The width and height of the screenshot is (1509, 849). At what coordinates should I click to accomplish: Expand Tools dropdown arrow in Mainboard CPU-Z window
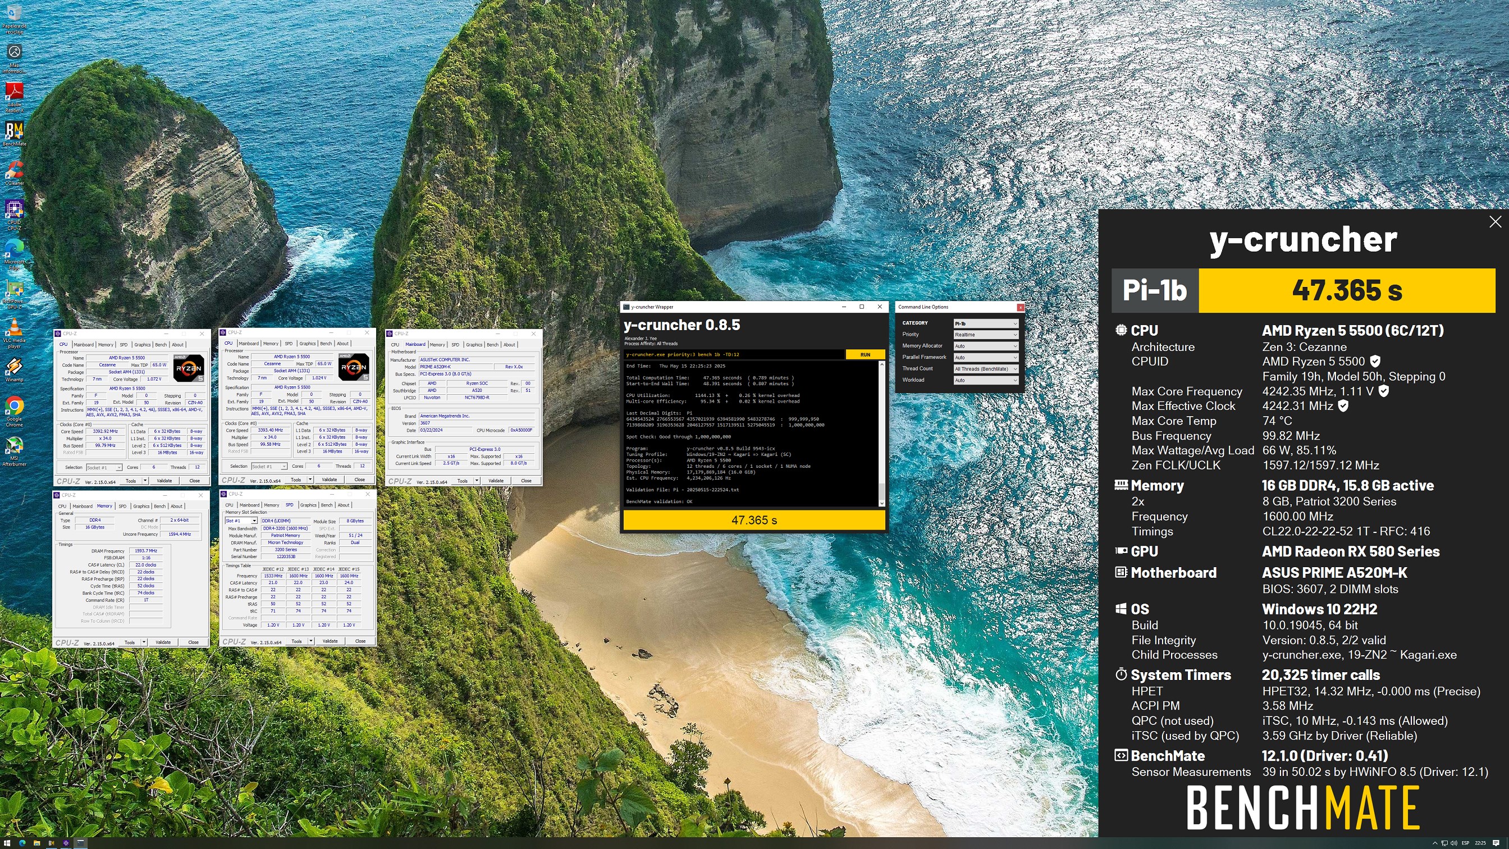[x=477, y=481]
